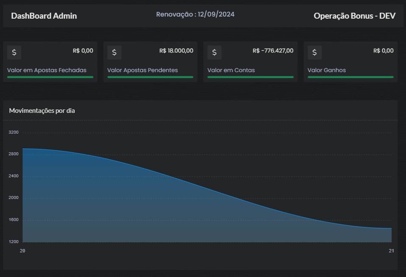Click the dollar icon for Apostas Fechadas
The width and height of the screenshot is (406, 277).
click(14, 52)
